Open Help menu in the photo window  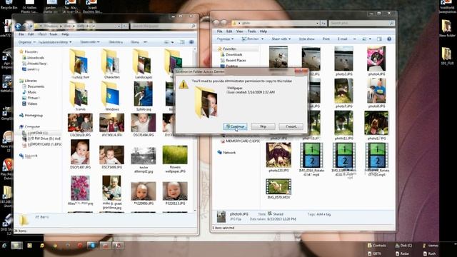(263, 31)
